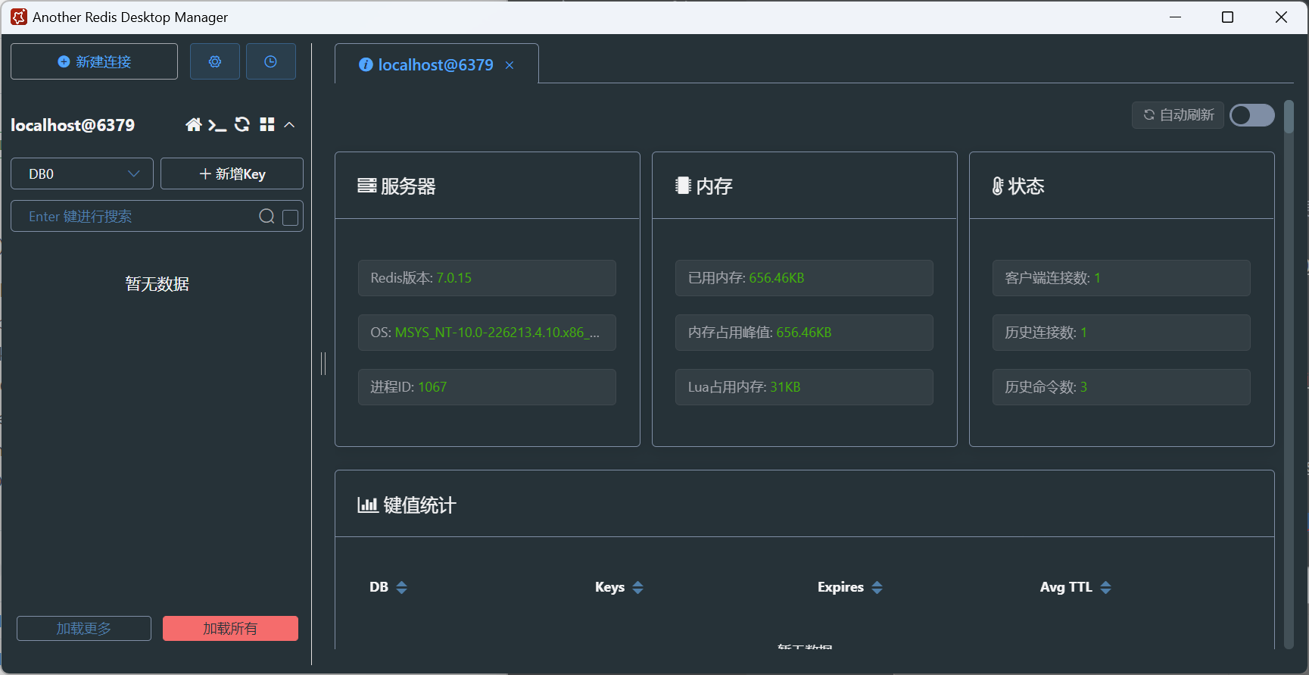Image resolution: width=1309 pixels, height=675 pixels.
Task: Refresh the localhost@6379 connection icon
Action: 242,124
